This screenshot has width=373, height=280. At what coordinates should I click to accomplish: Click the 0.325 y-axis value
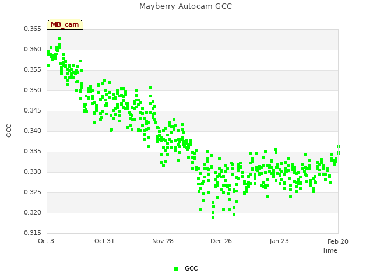(x=33, y=192)
